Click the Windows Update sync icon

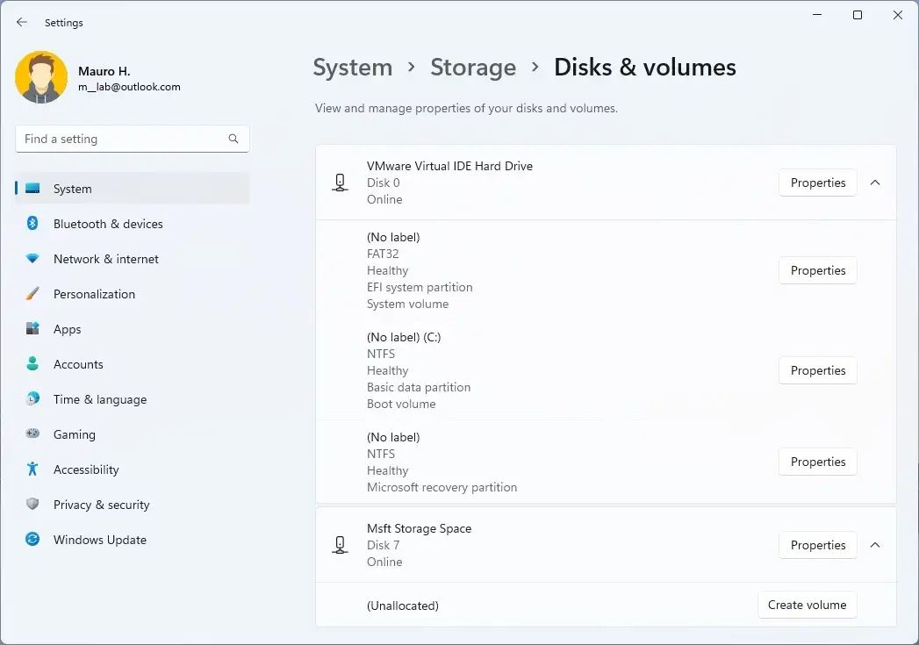pyautogui.click(x=32, y=540)
